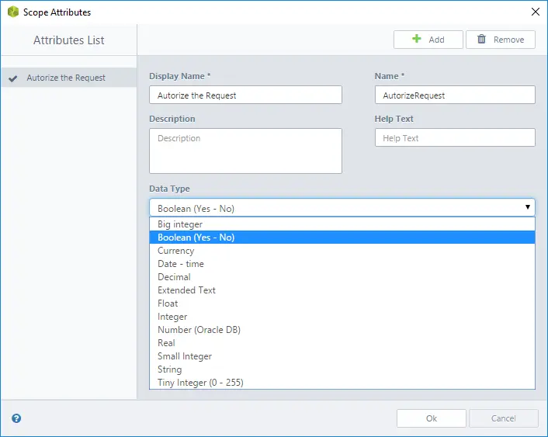
Task: Click the Data Type label
Action: [x=169, y=189]
